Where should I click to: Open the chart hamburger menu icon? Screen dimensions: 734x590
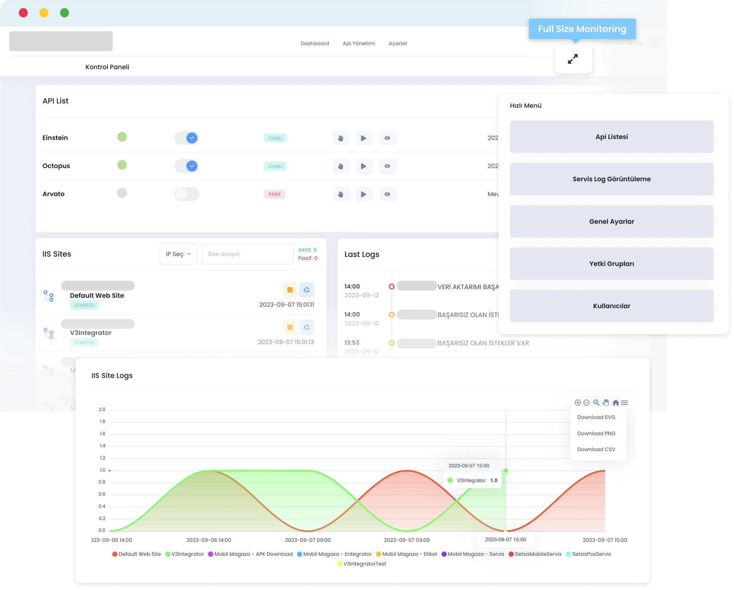pyautogui.click(x=625, y=403)
